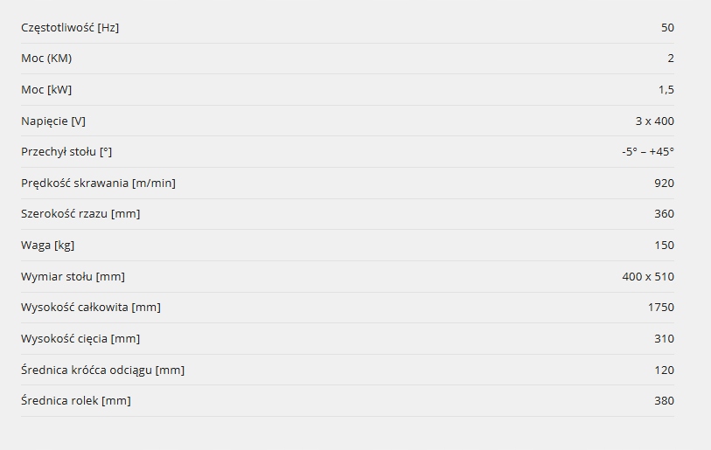711x450 pixels.
Task: Select the cutting speed value 920
Action: click(664, 183)
